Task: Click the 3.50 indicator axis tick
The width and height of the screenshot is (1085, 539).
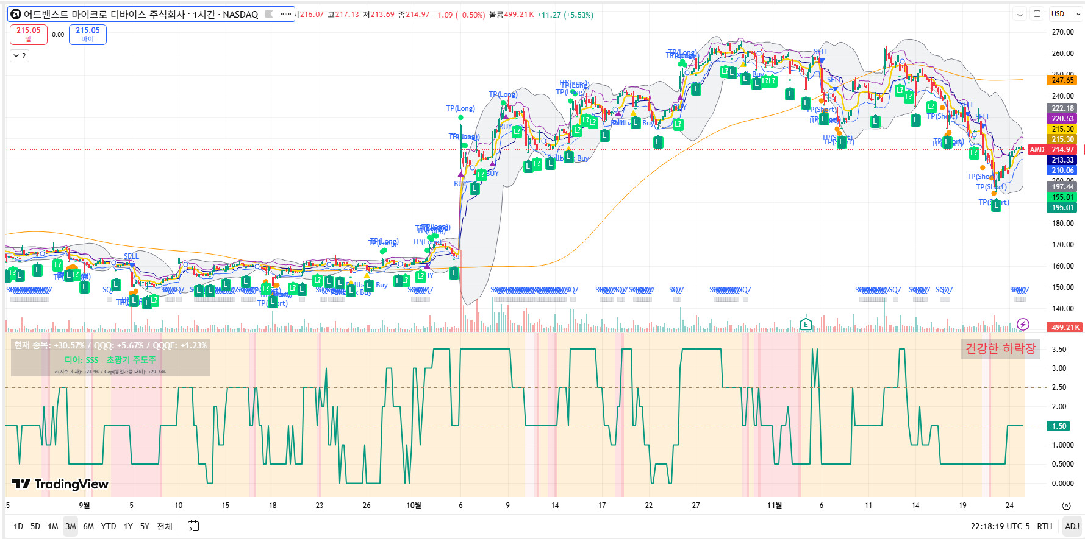Action: (x=1059, y=350)
